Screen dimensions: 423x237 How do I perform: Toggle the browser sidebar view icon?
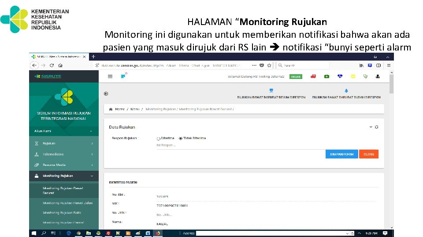coord(378,65)
